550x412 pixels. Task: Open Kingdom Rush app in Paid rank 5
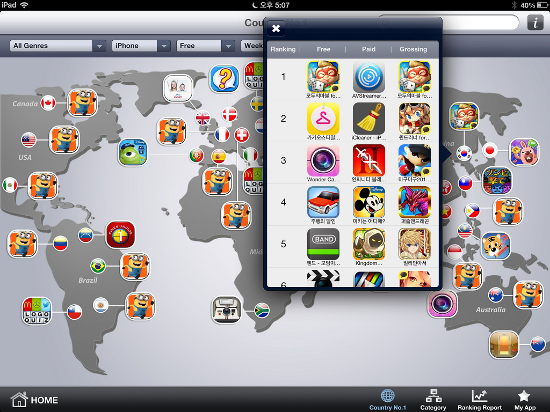pyautogui.click(x=368, y=244)
